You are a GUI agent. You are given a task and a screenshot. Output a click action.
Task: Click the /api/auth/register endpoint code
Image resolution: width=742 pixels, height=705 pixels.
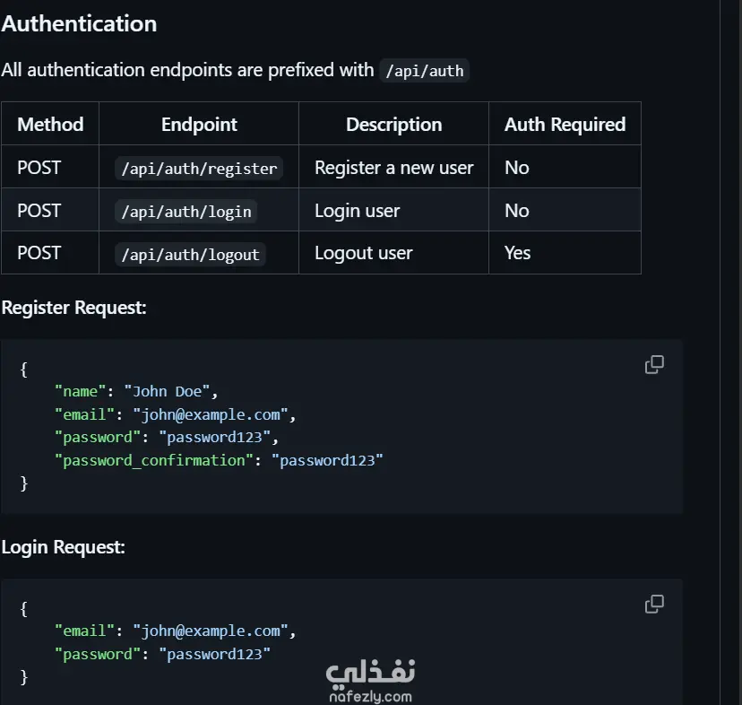pyautogui.click(x=198, y=168)
